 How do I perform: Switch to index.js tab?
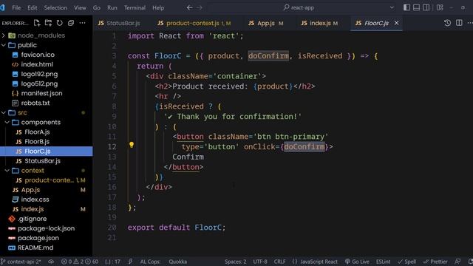319,23
